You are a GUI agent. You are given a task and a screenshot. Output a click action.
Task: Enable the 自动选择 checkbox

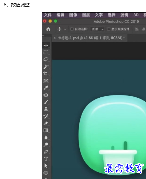pyautogui.click(x=72, y=29)
